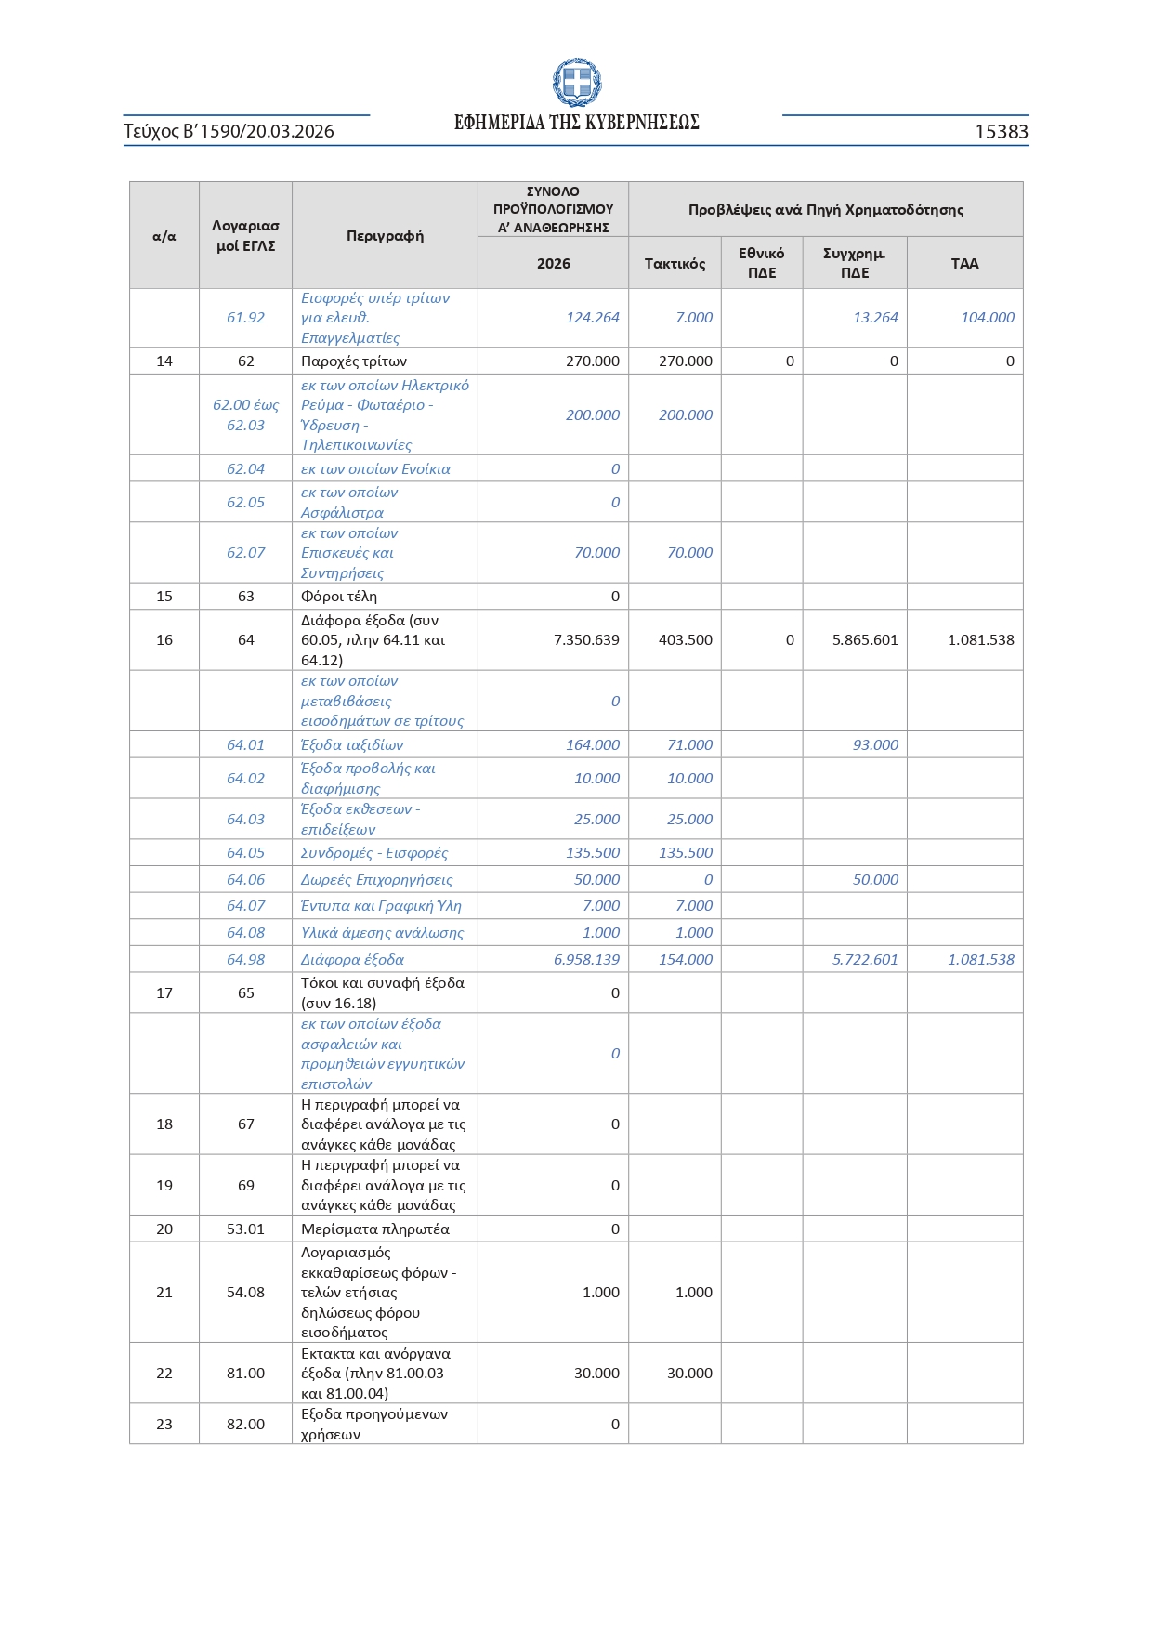The width and height of the screenshot is (1153, 1630).
Task: Click the Εθνικό ΠΔΕ column header
Action: point(761,263)
